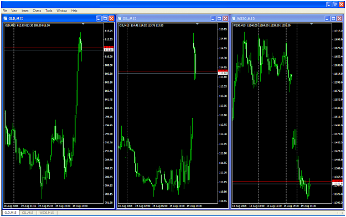Click the 112.80 price on OIL scale
Viewport: 346px width, 217px height.
223,115
